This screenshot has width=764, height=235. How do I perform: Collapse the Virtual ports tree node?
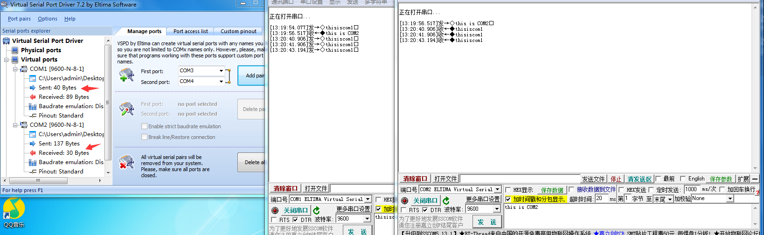[x=7, y=60]
